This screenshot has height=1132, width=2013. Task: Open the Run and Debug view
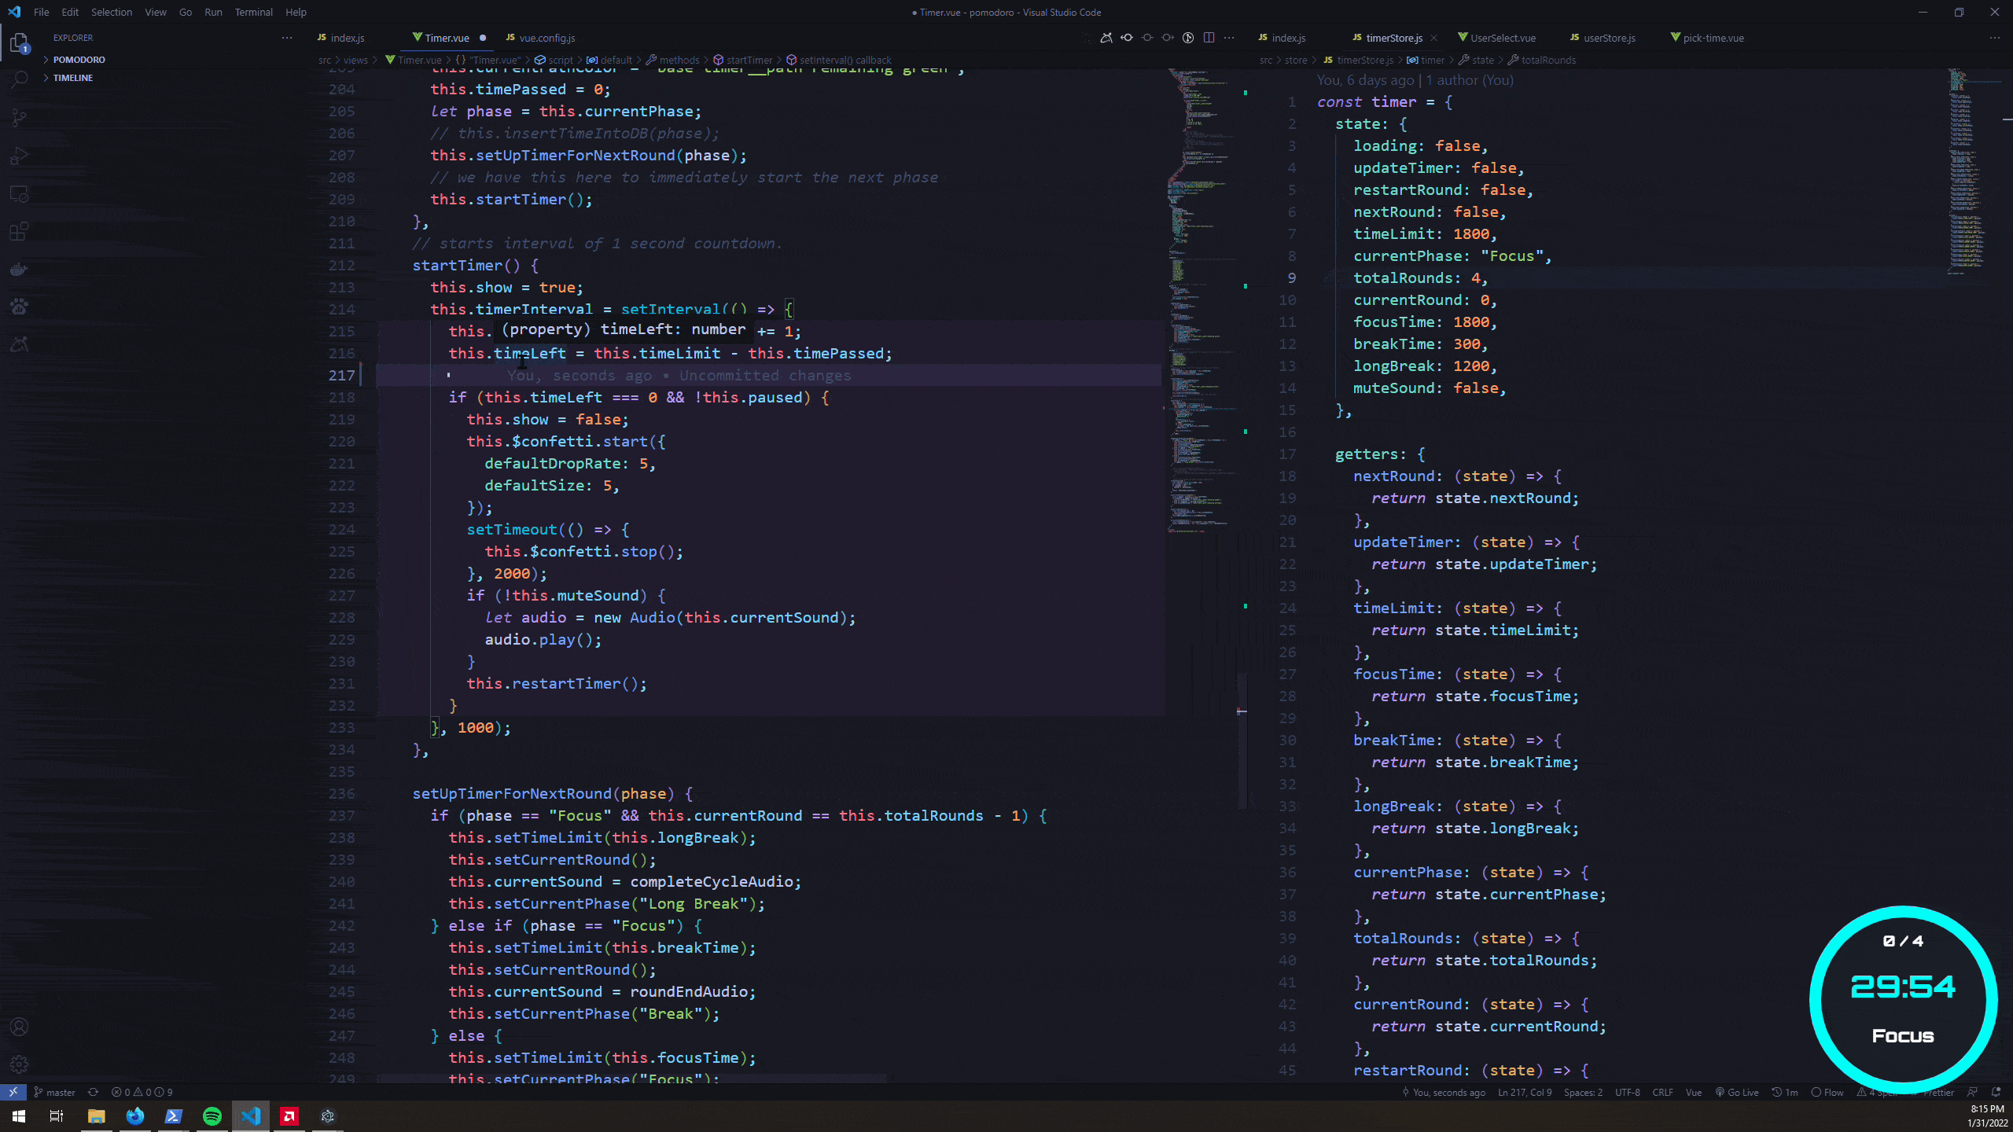20,156
